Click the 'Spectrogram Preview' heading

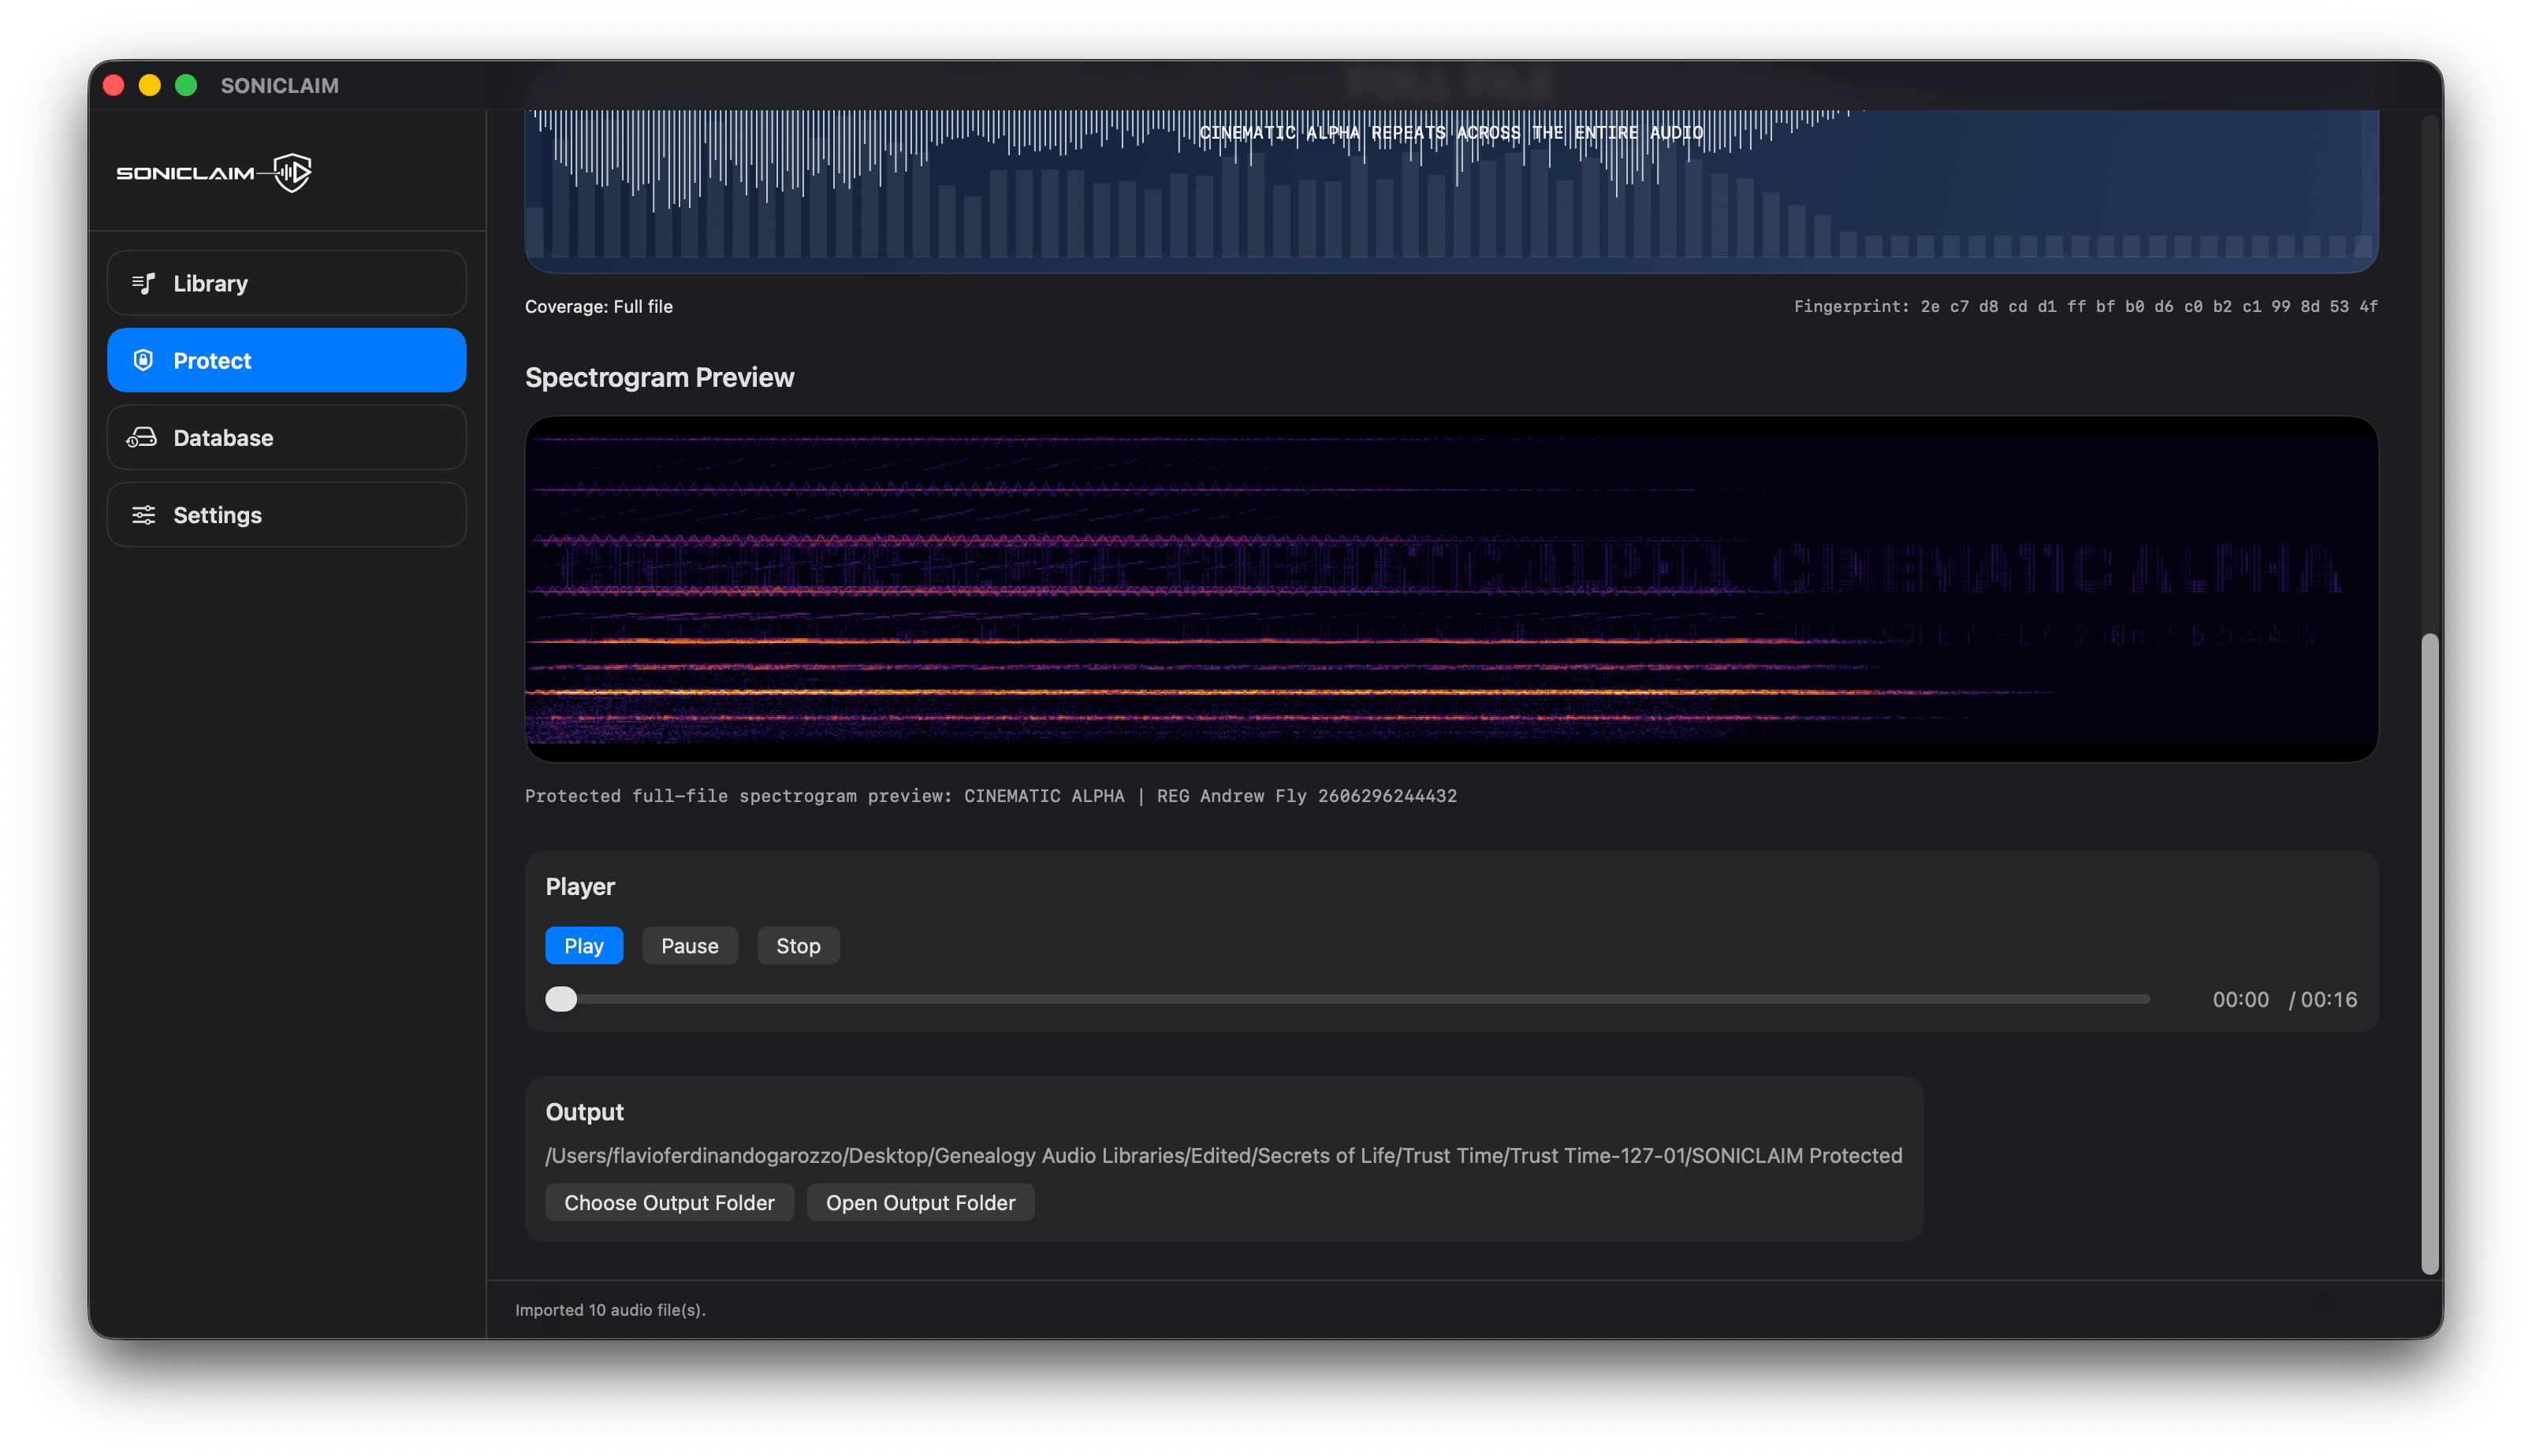[x=659, y=377]
